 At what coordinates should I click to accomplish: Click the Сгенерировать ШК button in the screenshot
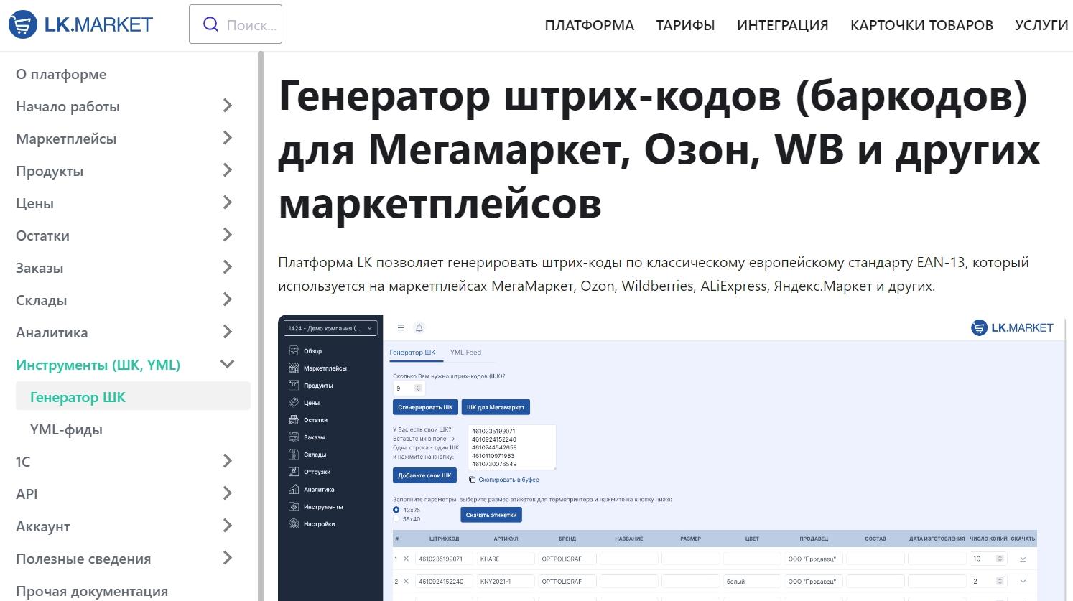[425, 407]
